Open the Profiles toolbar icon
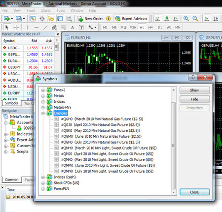This screenshot has width=222, height=212. pyautogui.click(x=19, y=19)
